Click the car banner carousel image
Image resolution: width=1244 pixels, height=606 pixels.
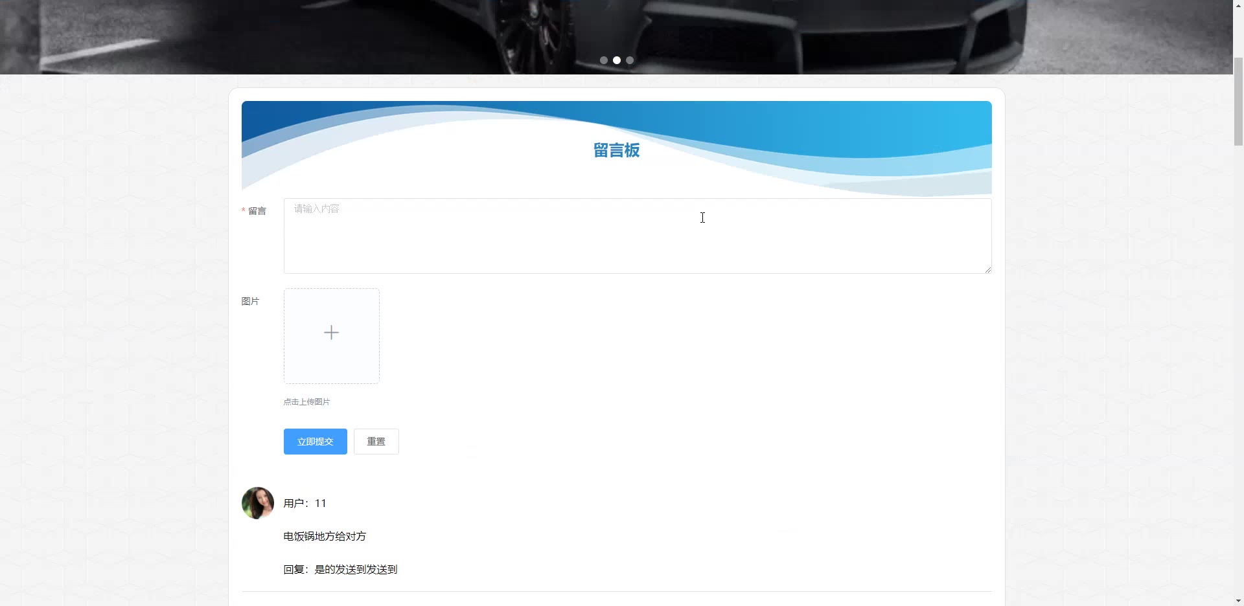tap(616, 37)
